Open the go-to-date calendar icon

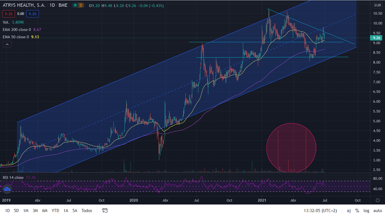(105, 210)
